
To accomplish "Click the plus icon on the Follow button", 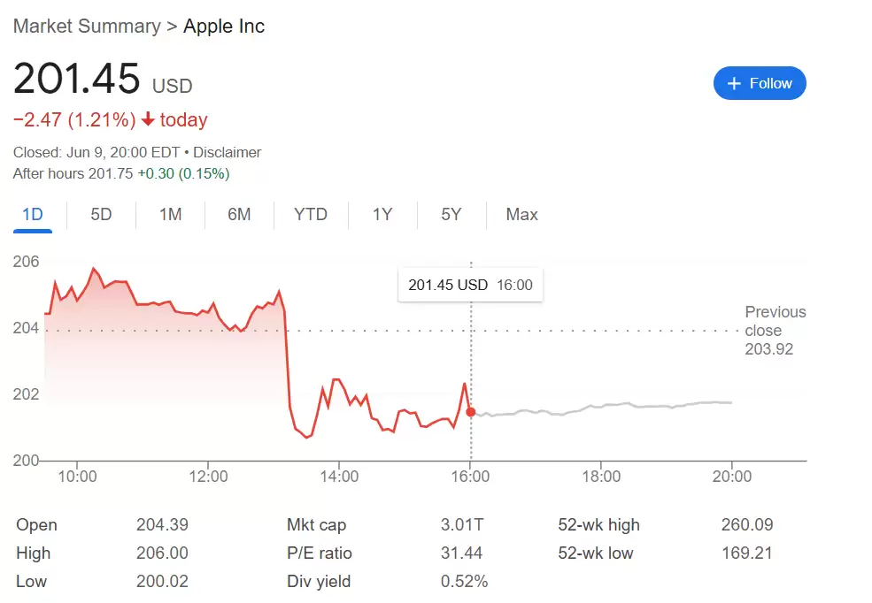I will (733, 83).
